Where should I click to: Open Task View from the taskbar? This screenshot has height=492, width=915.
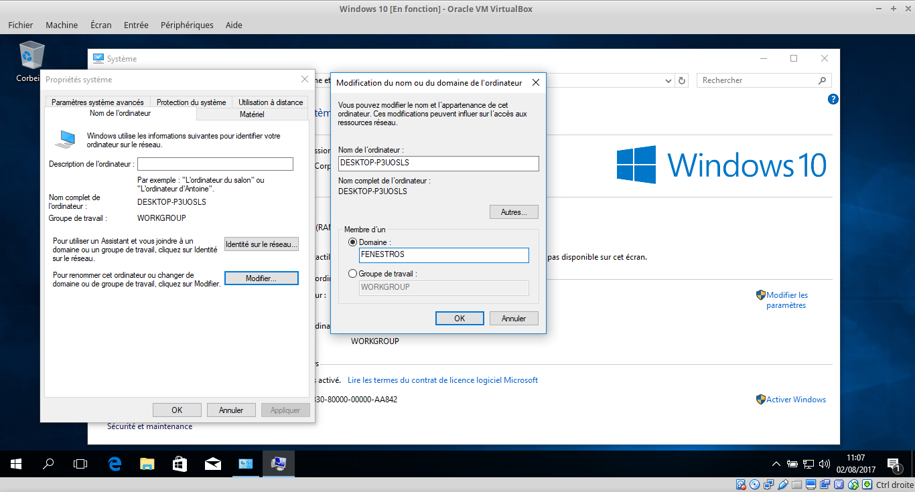tap(80, 463)
